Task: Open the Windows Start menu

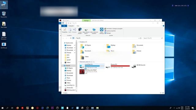Action: 2,108
